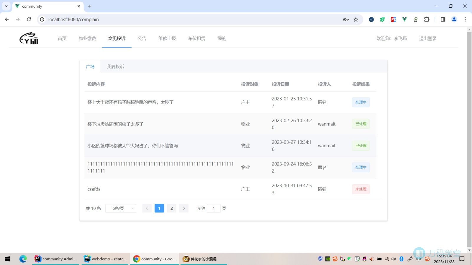
Task: Open Windows Start menu
Action: coord(7,259)
